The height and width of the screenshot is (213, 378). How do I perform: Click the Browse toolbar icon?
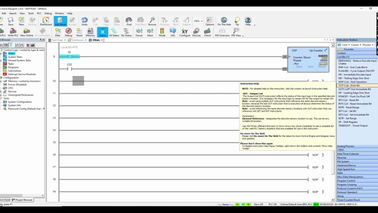pos(152,21)
